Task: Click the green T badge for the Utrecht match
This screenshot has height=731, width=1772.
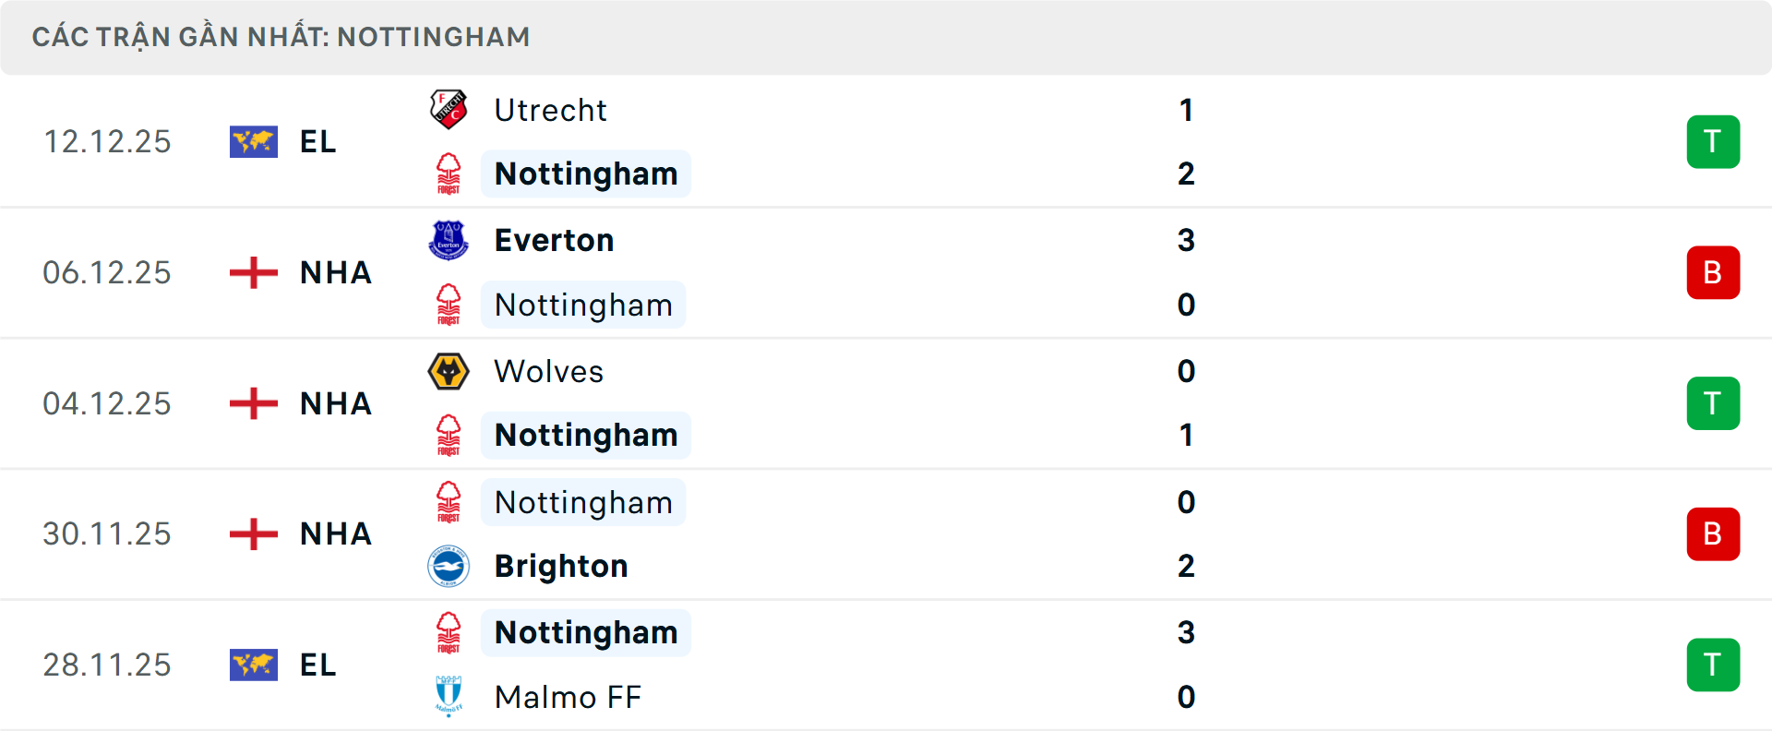Action: pyautogui.click(x=1713, y=141)
